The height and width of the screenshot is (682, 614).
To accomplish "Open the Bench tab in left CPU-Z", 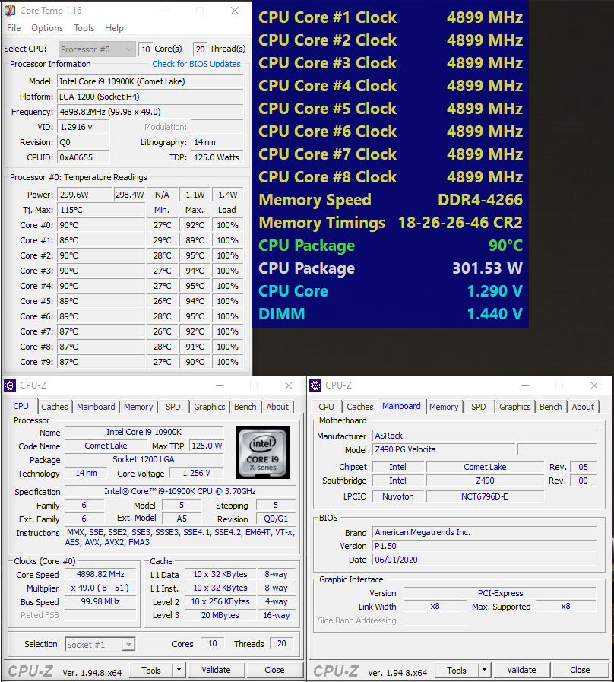I will pyautogui.click(x=245, y=407).
